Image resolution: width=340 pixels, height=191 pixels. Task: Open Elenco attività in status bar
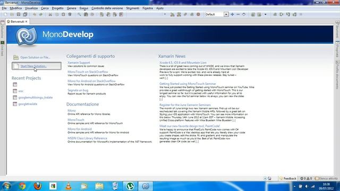pyautogui.click(x=326, y=179)
